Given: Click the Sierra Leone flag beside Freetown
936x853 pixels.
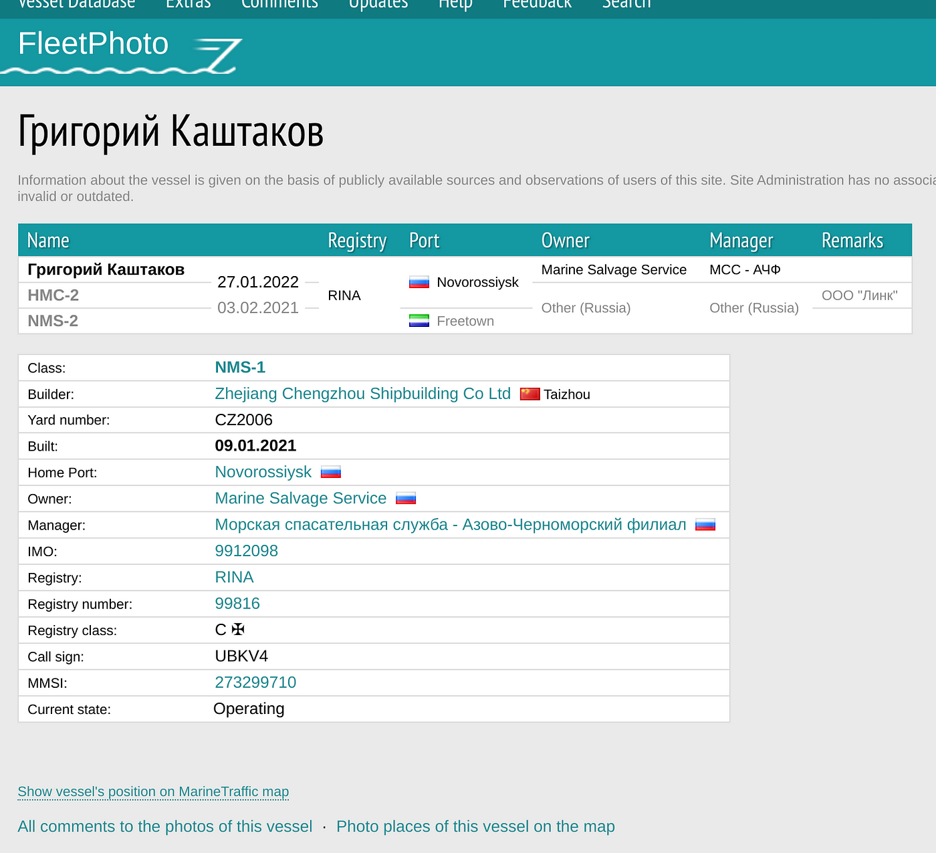Looking at the screenshot, I should pos(419,321).
